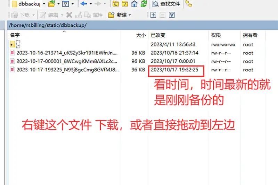This screenshot has width=278, height=185.
Task: Click the rename icon
Action: coord(79,15)
